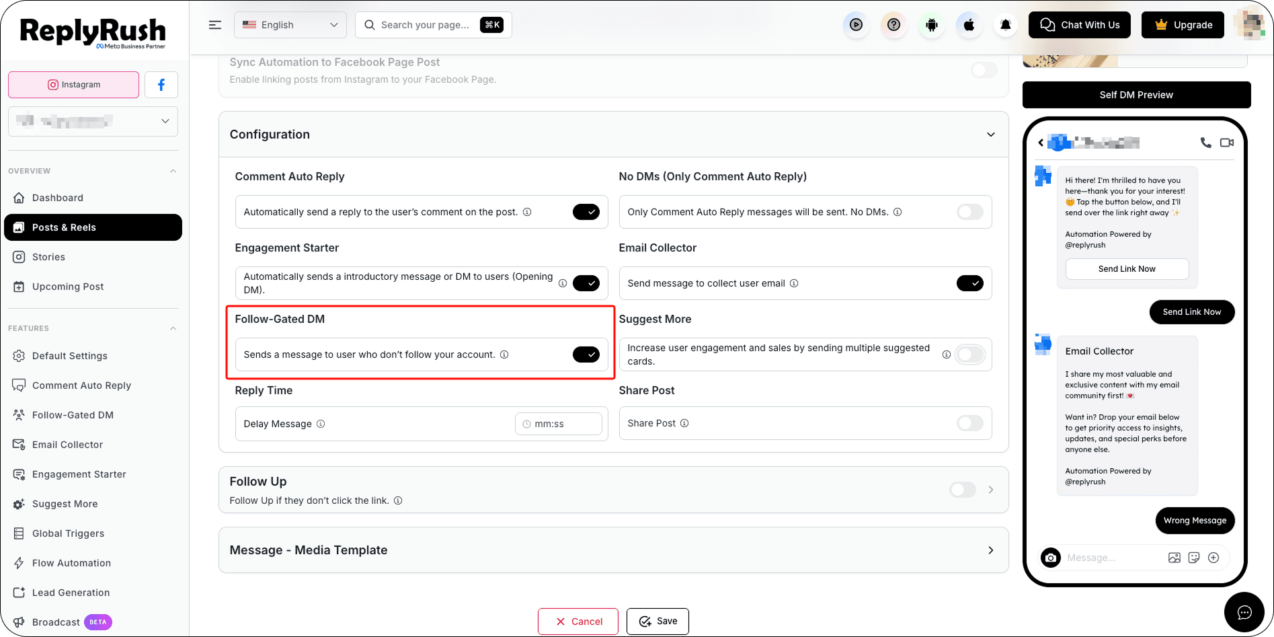Screen dimensions: 1274x637
Task: Turn on the Follow Up toggle
Action: (x=963, y=490)
